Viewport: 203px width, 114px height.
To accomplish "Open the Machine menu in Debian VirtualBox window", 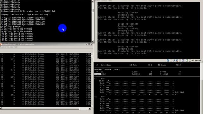I will [x=3, y=47].
